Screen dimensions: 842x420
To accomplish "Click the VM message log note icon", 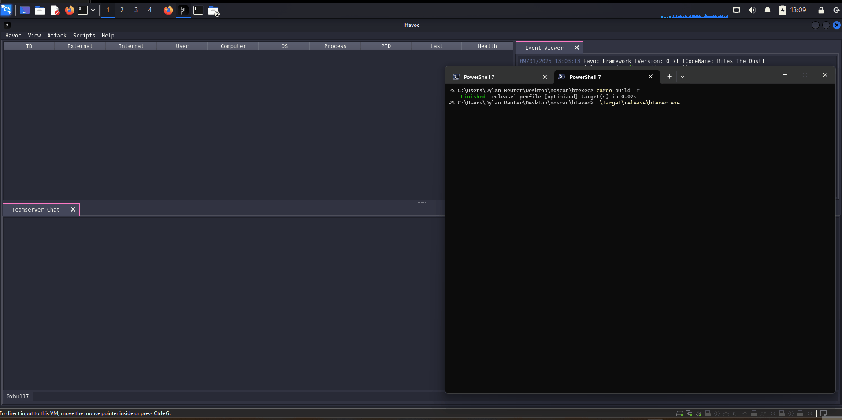I will pyautogui.click(x=823, y=413).
